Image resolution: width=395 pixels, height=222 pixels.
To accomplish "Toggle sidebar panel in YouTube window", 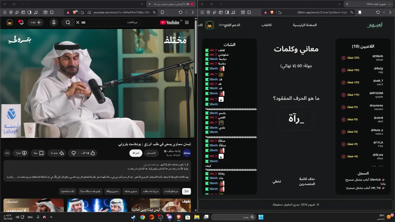I will pyautogui.click(x=29, y=12).
